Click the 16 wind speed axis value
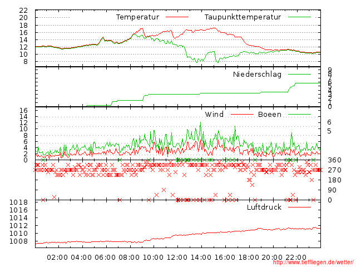Image resolution: width=356 pixels, height=267 pixels. coord(23,111)
